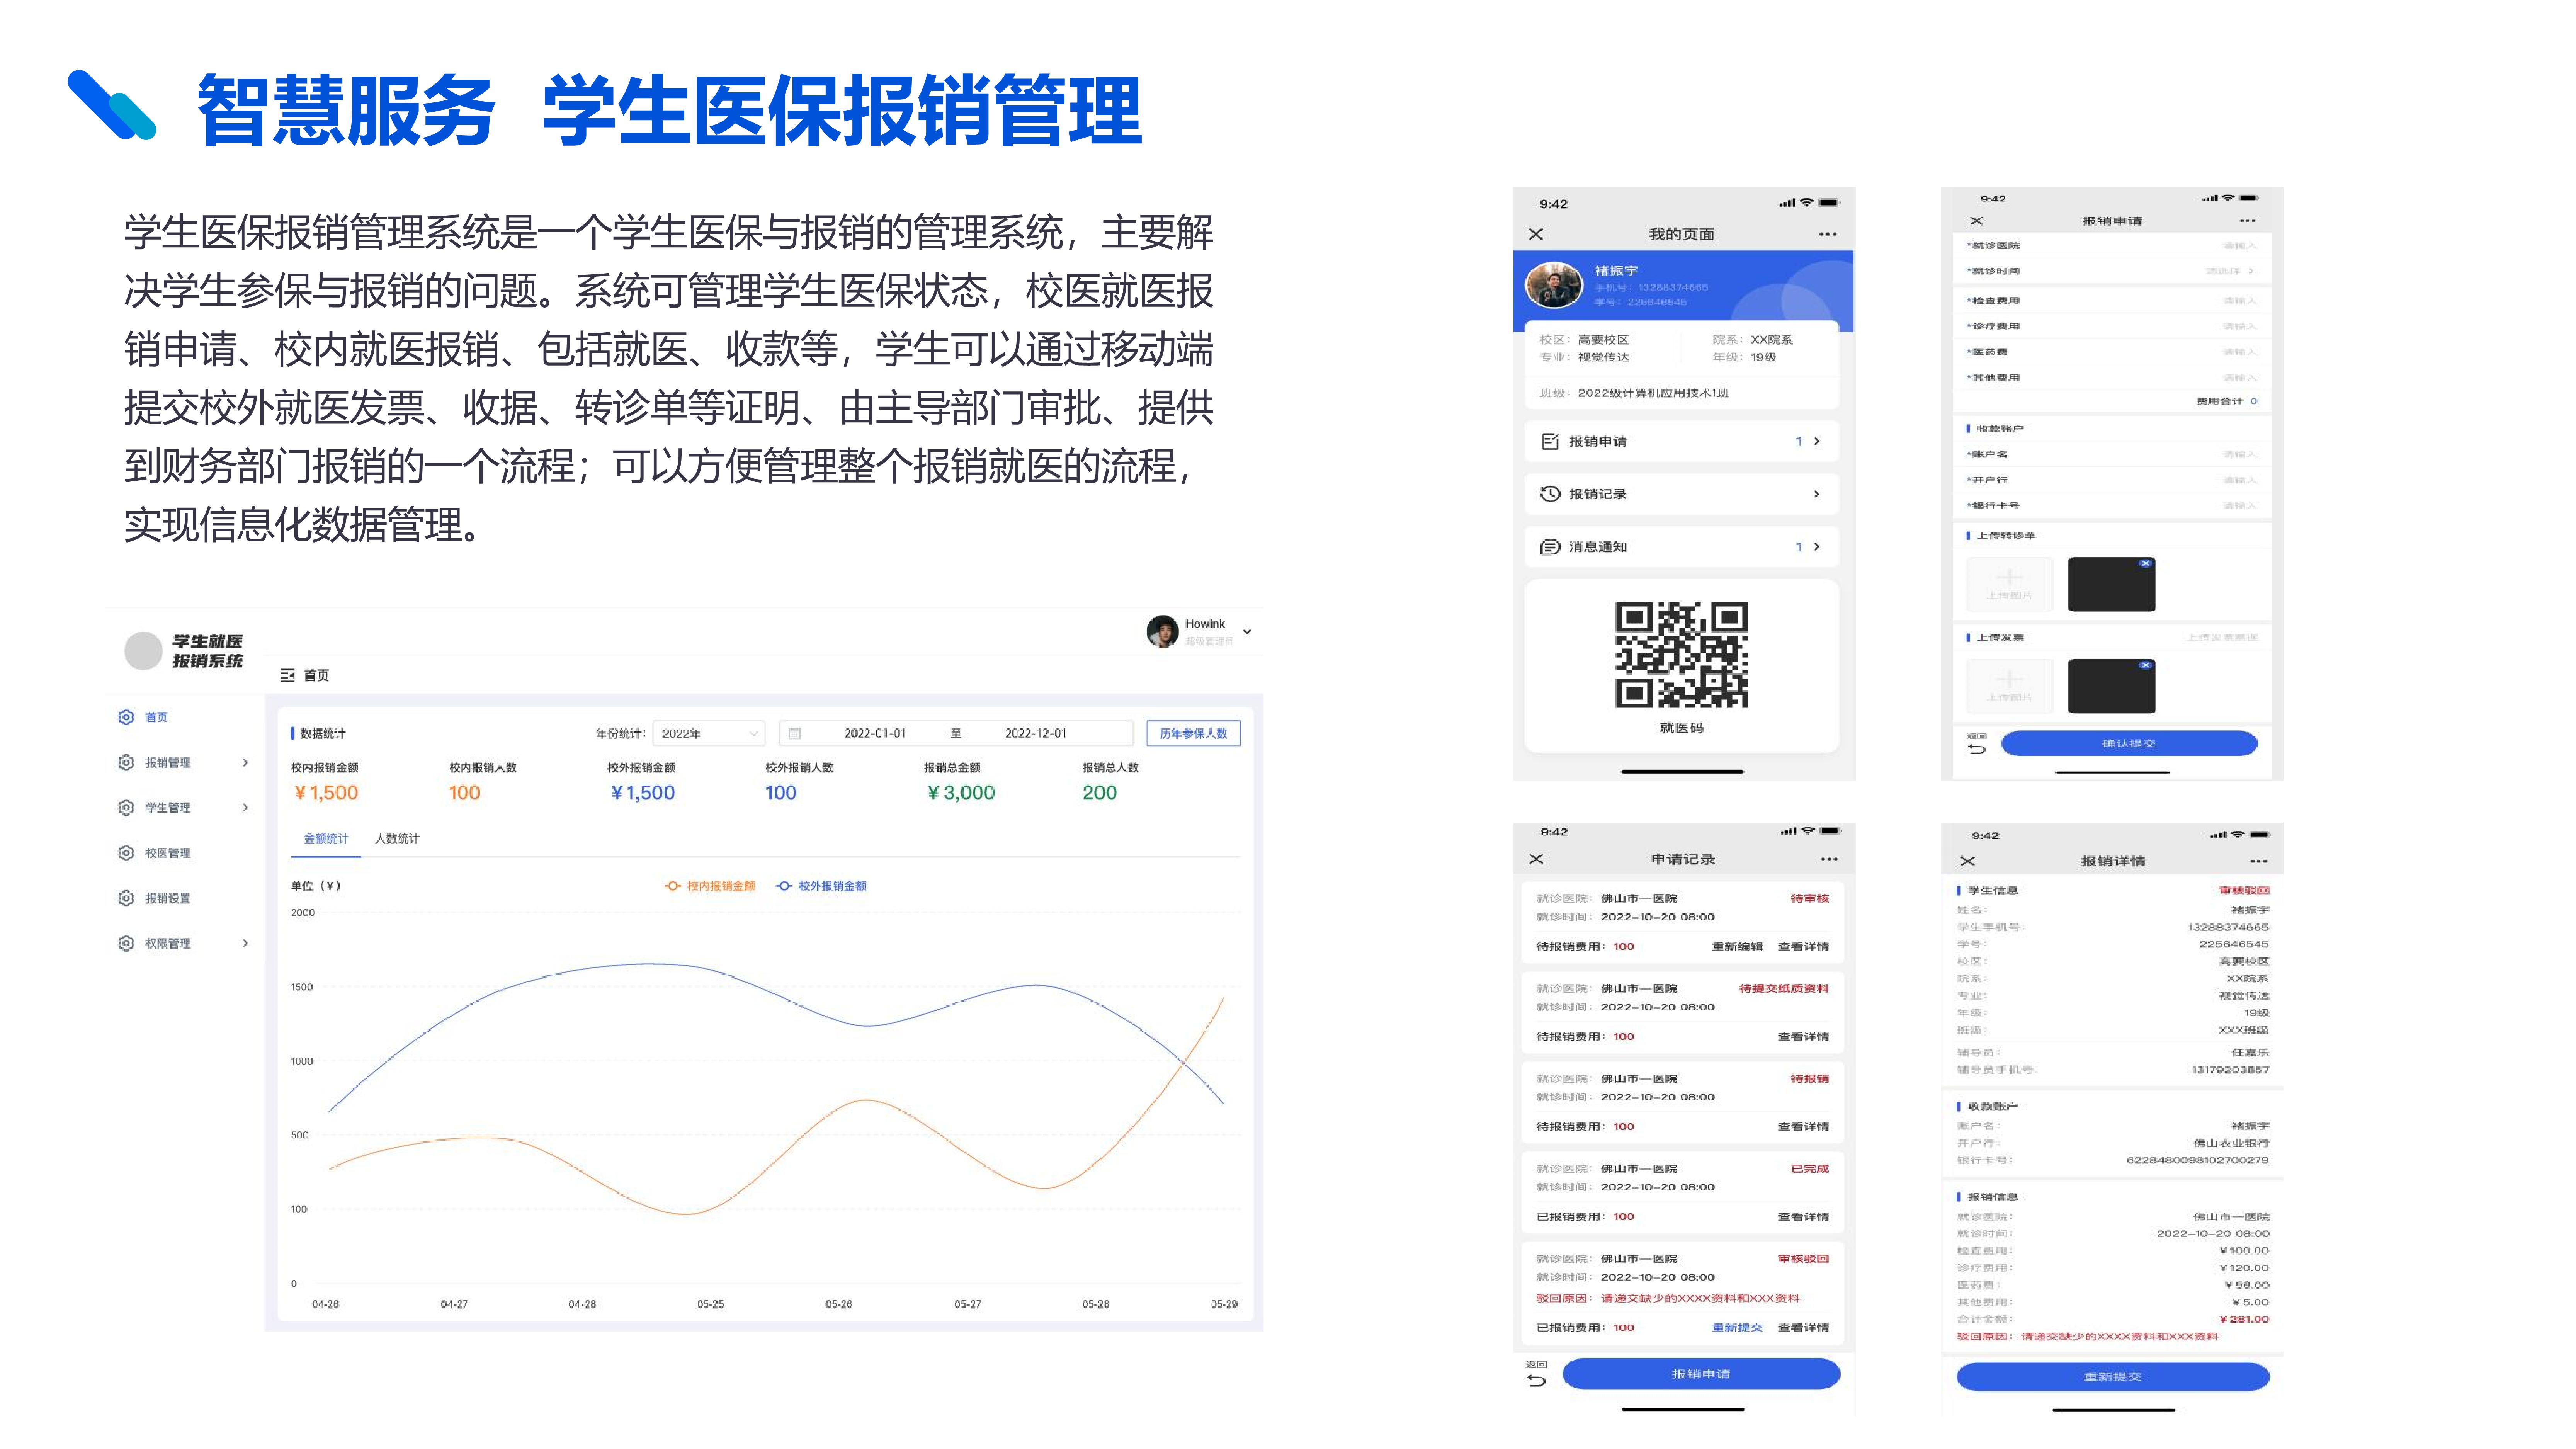This screenshot has height=1449, width=2576.
Task: Switch to the 人数统计 tab
Action: (397, 838)
